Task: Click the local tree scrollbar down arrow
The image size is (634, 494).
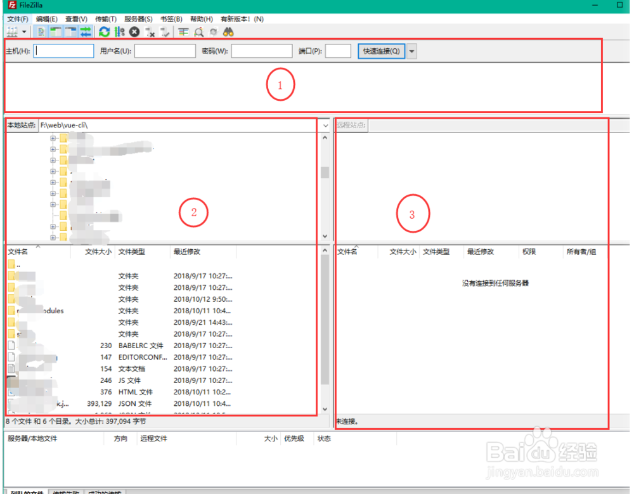Action: pyautogui.click(x=325, y=236)
